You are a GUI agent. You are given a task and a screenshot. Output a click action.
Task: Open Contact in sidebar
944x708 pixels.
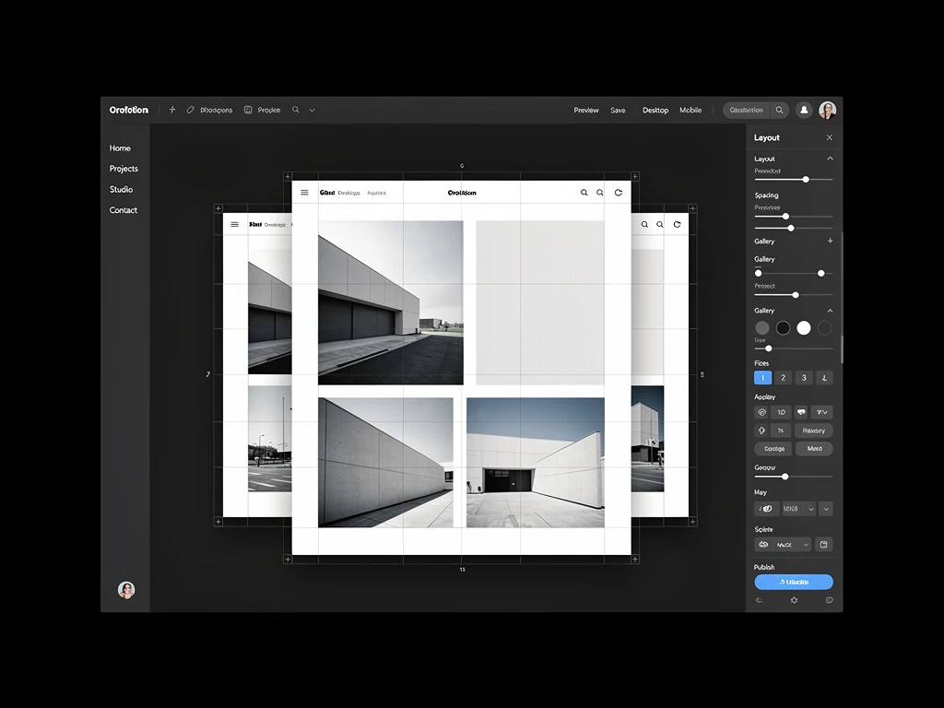(x=124, y=210)
